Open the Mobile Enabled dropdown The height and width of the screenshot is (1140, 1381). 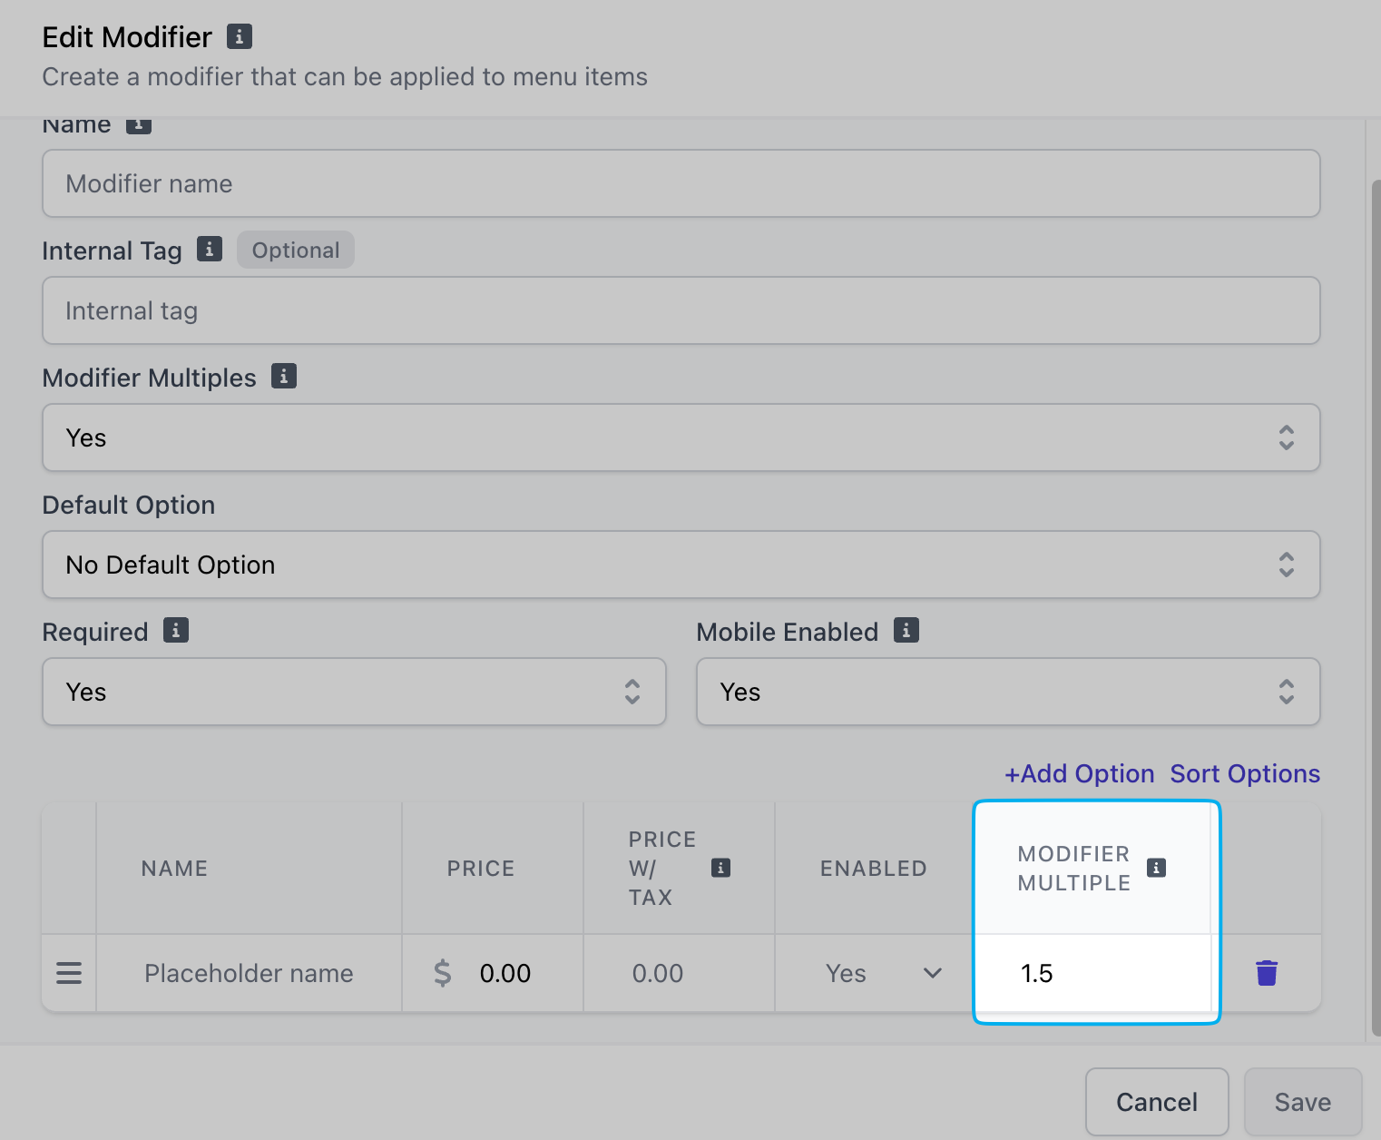(1008, 692)
